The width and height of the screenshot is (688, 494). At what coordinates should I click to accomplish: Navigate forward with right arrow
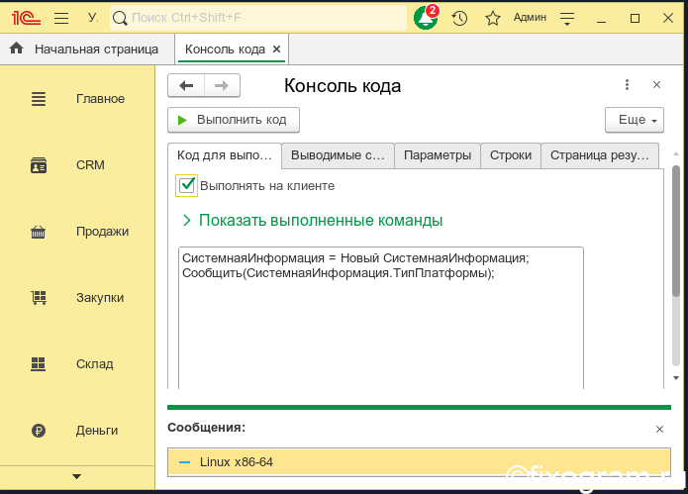click(222, 85)
